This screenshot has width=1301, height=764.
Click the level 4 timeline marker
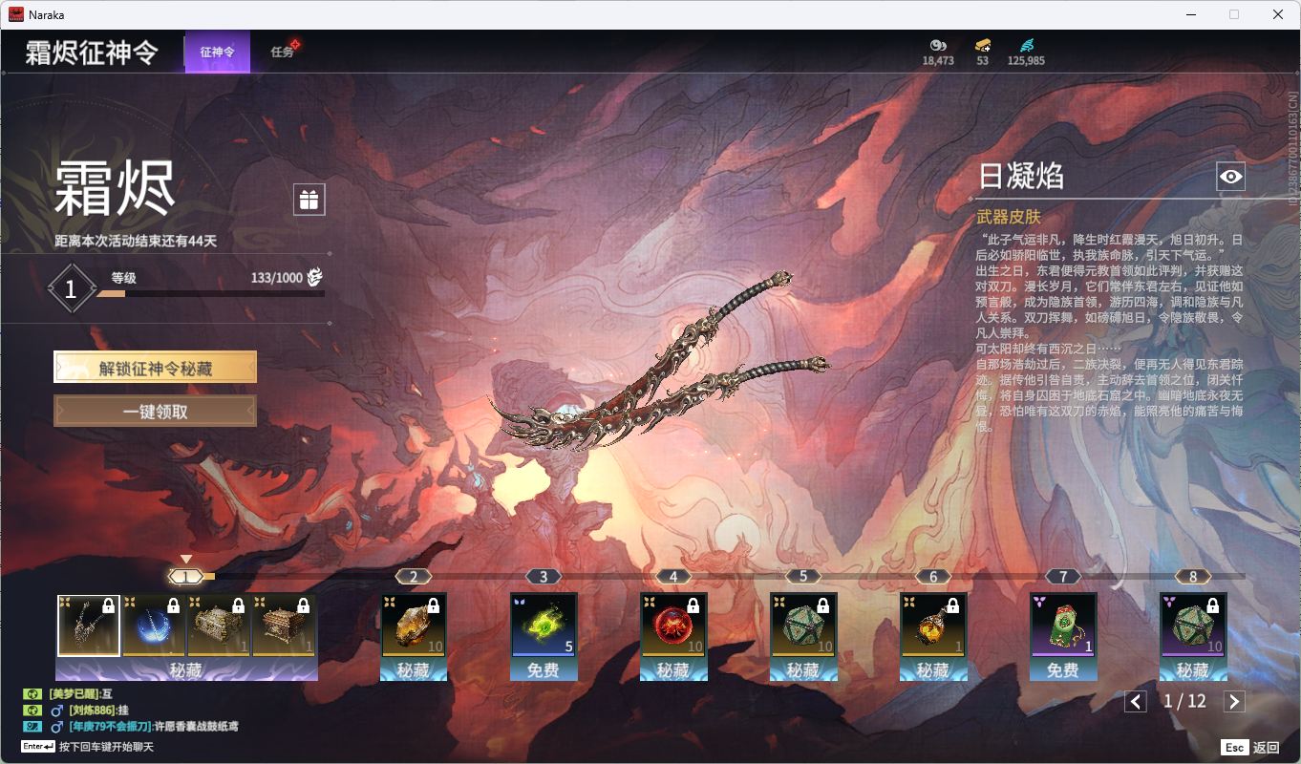click(x=673, y=577)
